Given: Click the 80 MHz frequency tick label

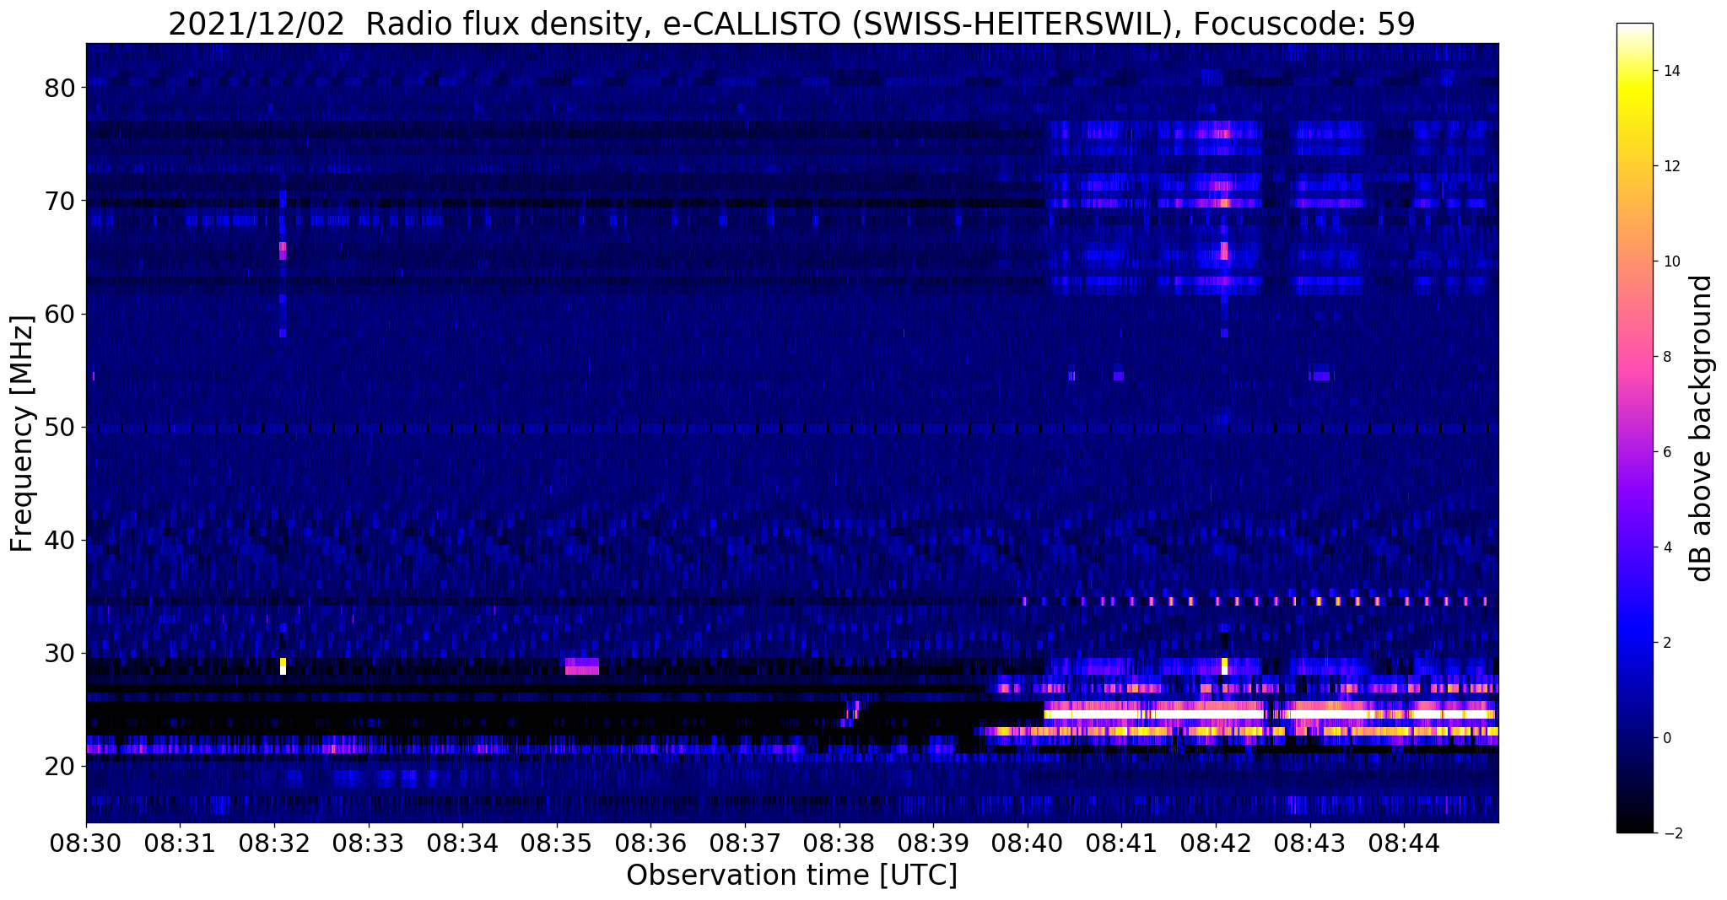Looking at the screenshot, I should pyautogui.click(x=59, y=88).
